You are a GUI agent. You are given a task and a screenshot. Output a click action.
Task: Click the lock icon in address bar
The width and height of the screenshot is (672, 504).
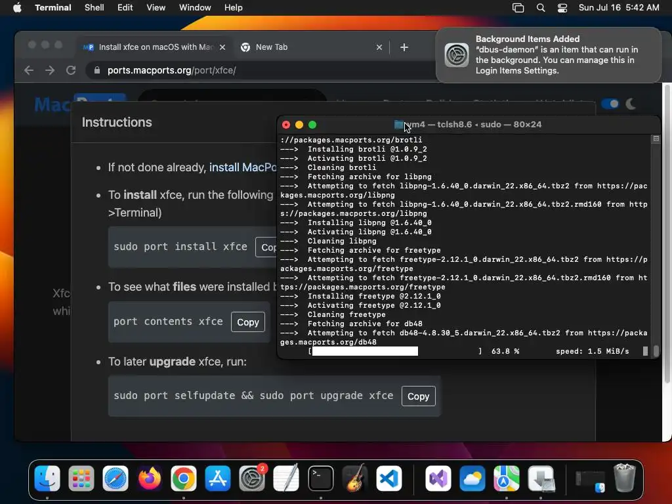[97, 70]
